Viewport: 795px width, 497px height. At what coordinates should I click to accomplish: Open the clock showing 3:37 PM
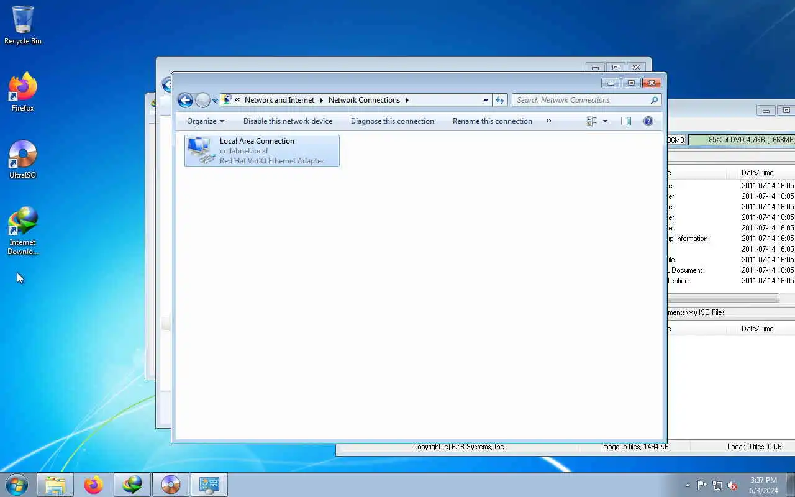coord(763,485)
